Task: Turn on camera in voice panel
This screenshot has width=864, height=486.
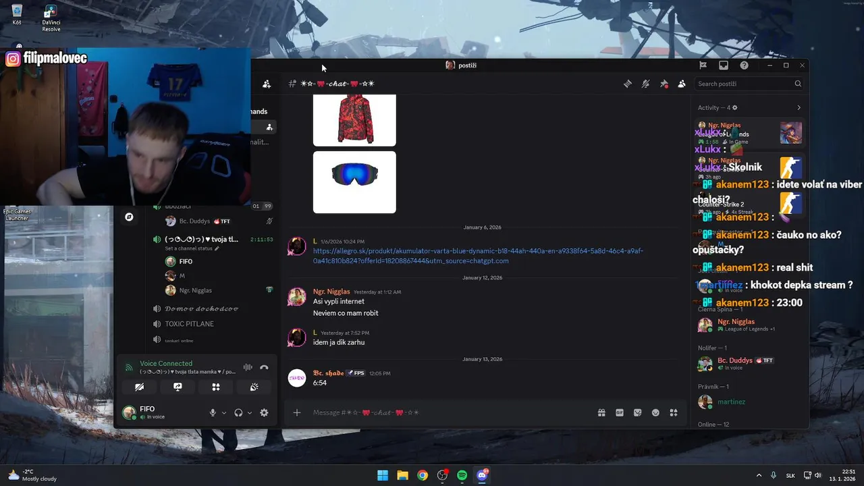Action: click(x=139, y=387)
